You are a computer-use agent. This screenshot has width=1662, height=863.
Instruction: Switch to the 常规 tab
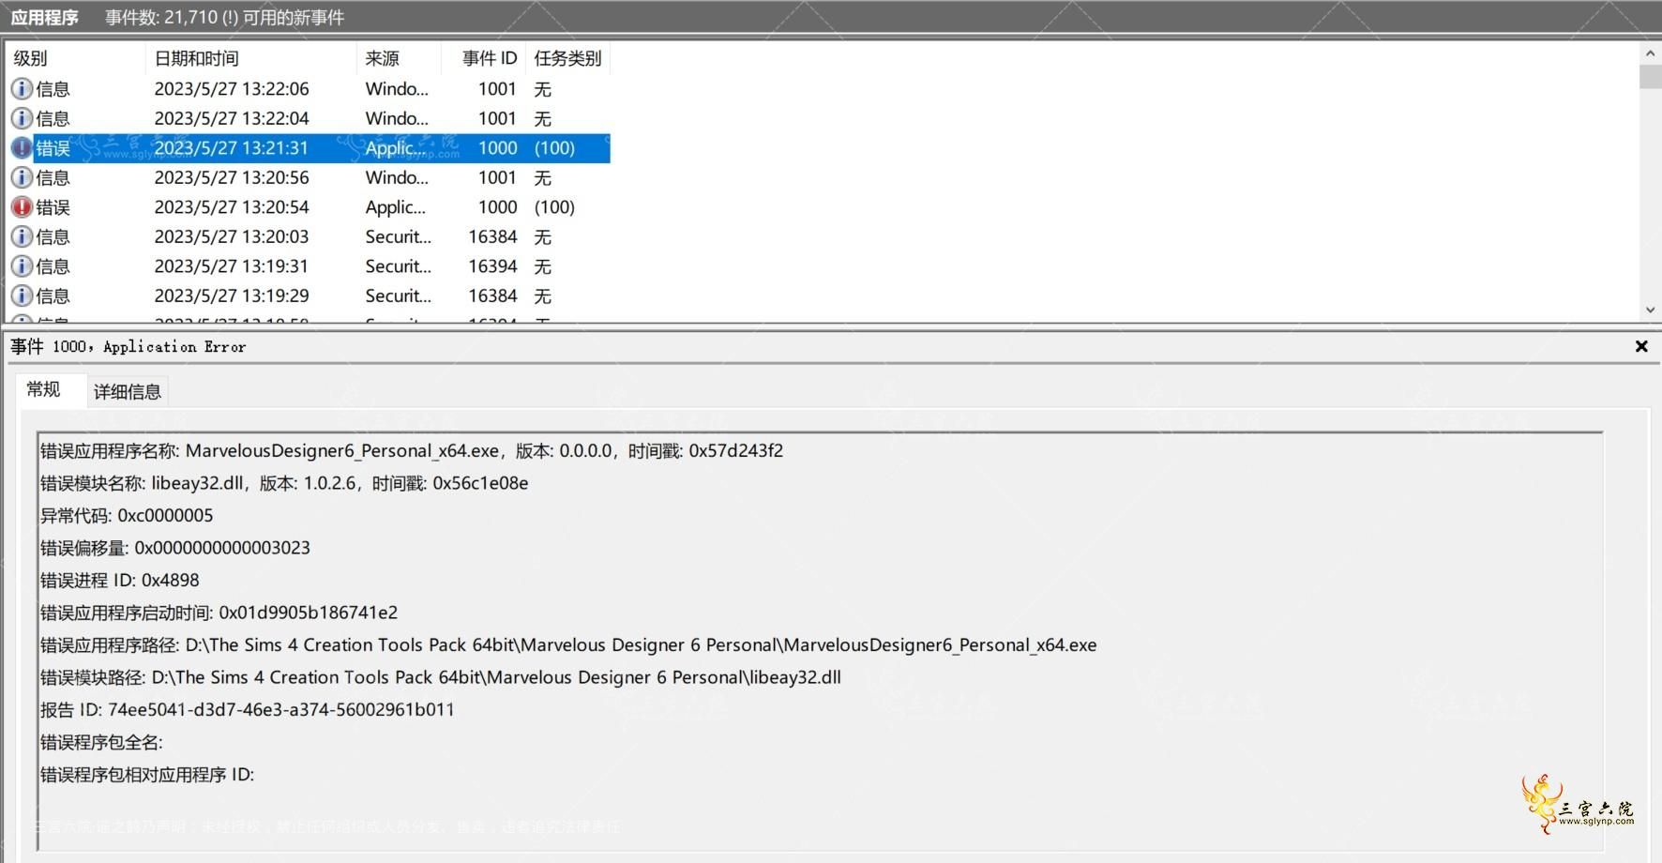pyautogui.click(x=43, y=389)
